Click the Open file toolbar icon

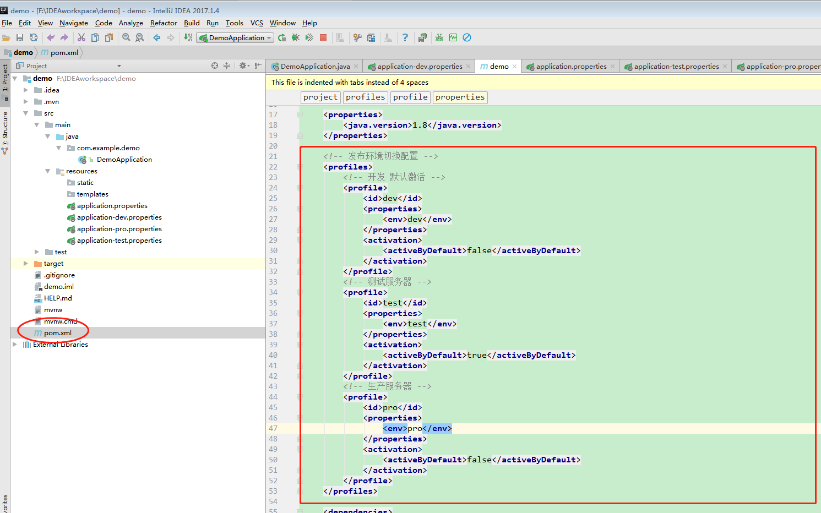coord(6,37)
